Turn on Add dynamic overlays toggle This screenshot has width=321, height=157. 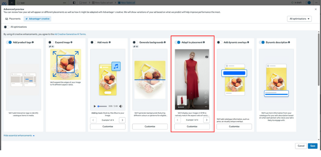(220, 42)
